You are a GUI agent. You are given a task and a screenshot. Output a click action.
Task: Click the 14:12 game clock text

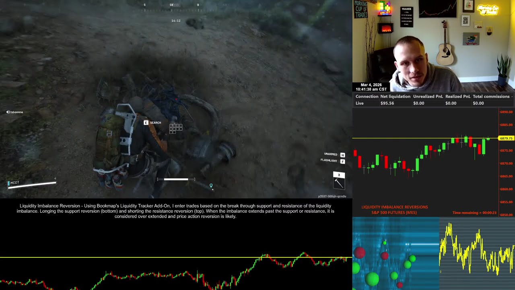point(176,21)
